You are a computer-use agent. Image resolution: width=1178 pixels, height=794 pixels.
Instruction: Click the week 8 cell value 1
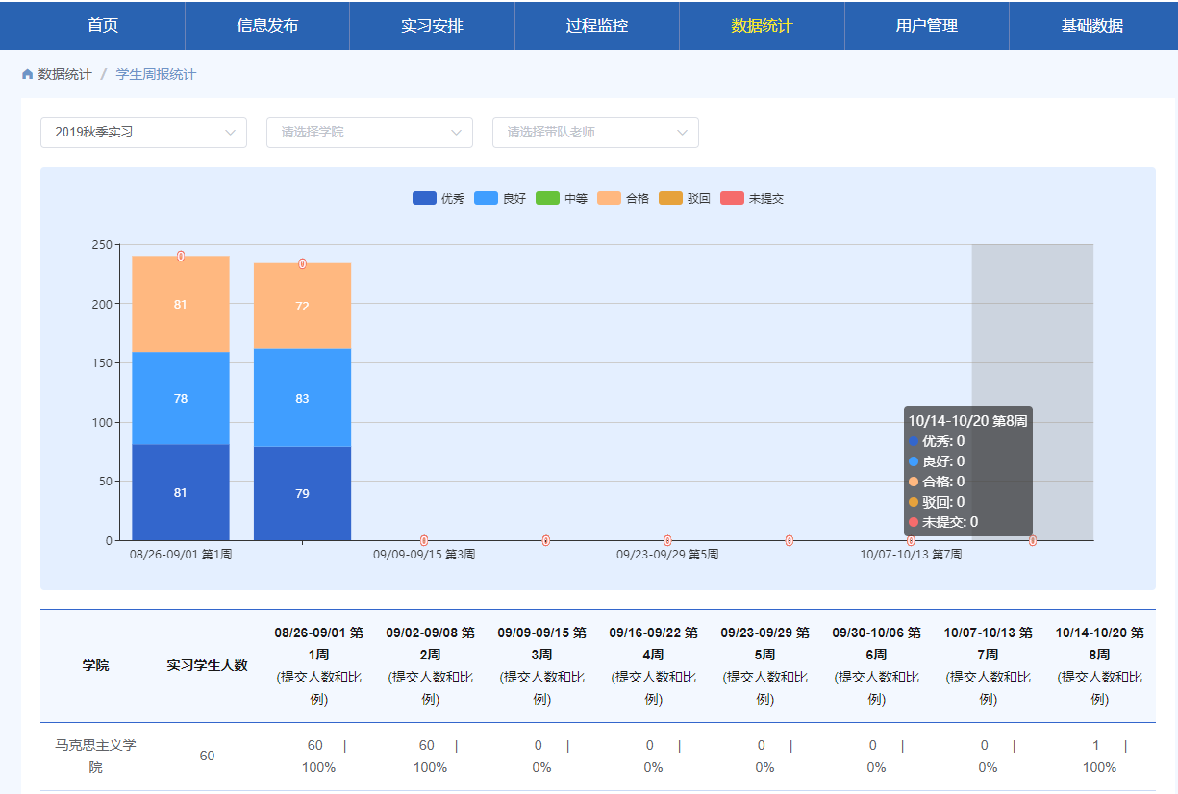tap(1095, 745)
